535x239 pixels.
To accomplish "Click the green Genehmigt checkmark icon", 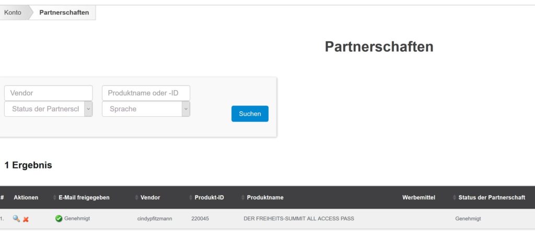I will 59,219.
